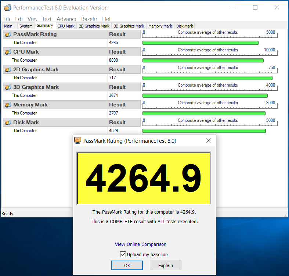289x276 pixels.
Task: Click the 2D Graphics Mark result value 717
Action: pos(112,78)
